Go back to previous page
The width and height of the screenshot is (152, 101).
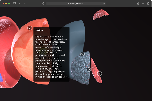pyautogui.click(x=20, y=3)
